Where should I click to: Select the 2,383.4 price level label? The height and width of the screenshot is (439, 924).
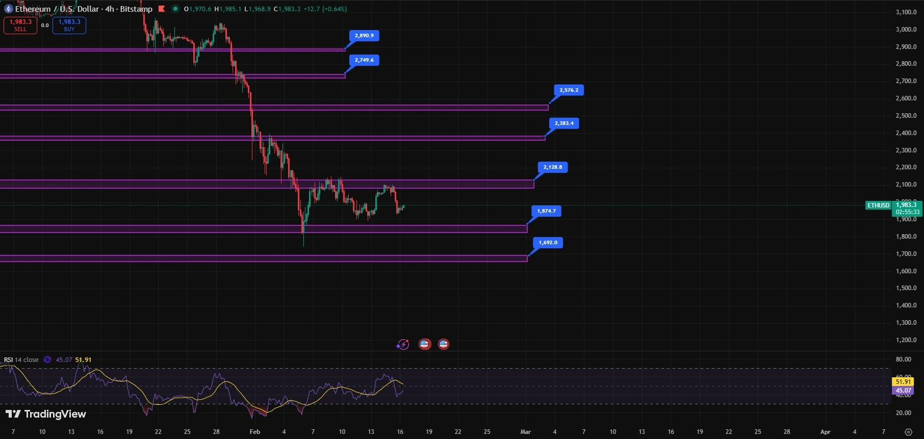click(x=564, y=123)
